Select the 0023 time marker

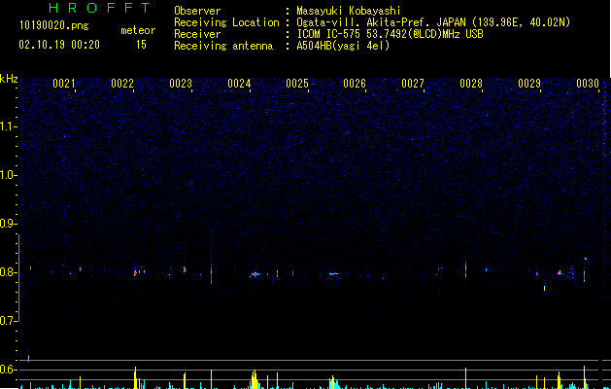coord(181,84)
